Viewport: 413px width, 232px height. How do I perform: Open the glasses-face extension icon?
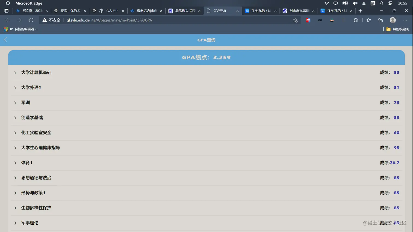pyautogui.click(x=332, y=20)
